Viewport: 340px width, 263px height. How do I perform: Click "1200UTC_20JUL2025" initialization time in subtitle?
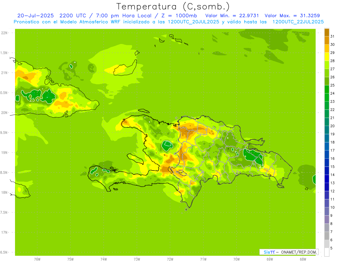point(193,22)
